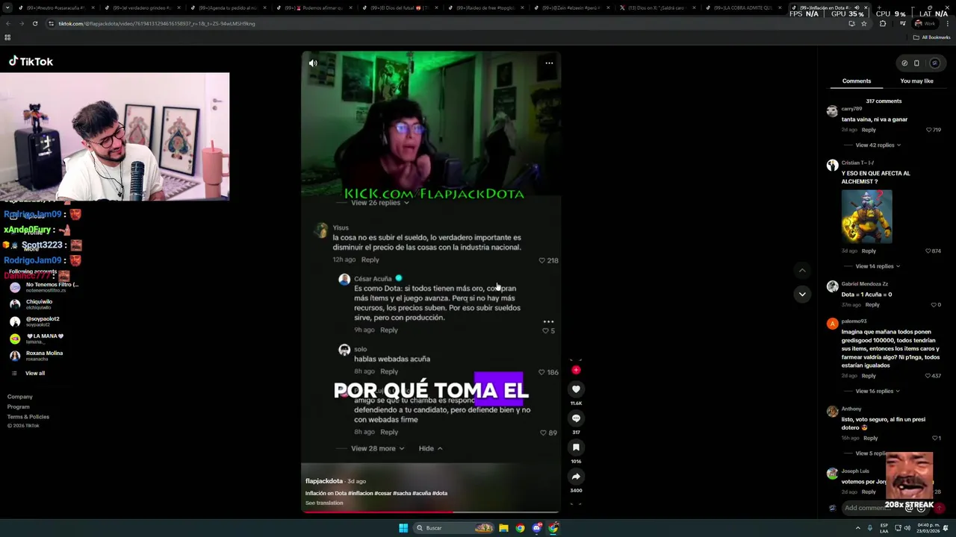Reply to Anthony's comment
This screenshot has height=537, width=956.
point(871,439)
